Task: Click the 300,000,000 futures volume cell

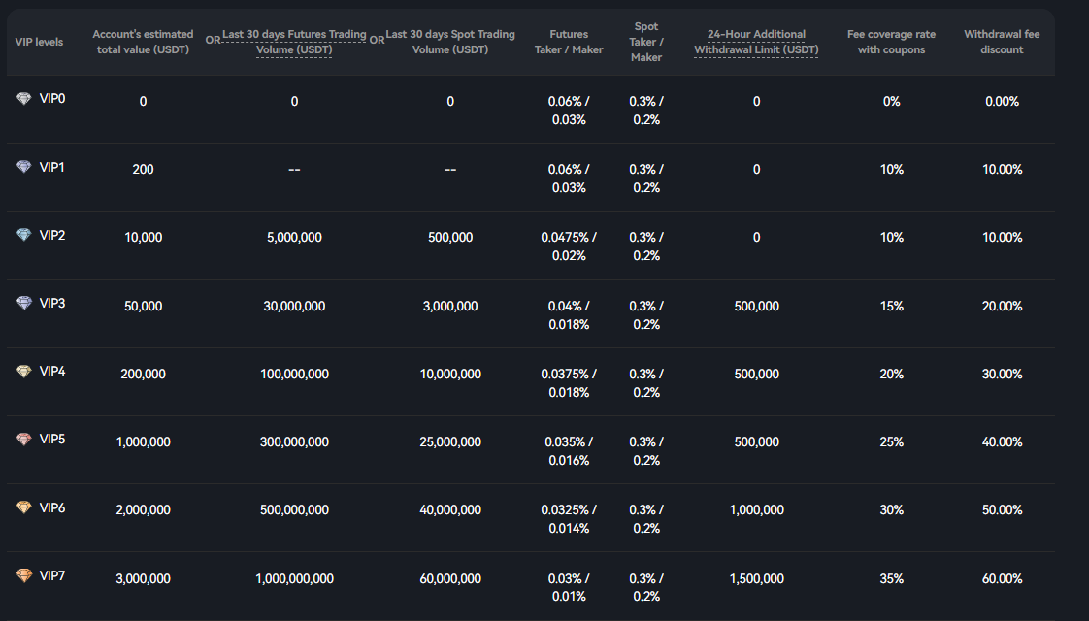Action: click(x=294, y=442)
